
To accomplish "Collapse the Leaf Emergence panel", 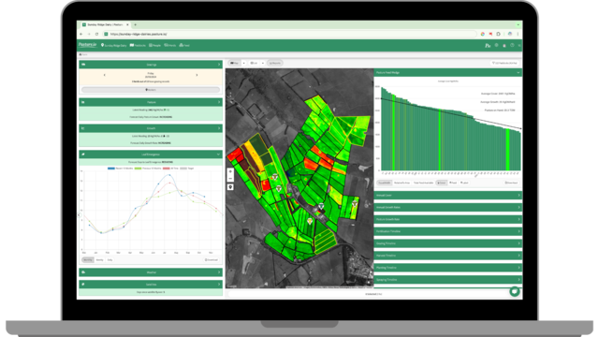I will coord(218,154).
